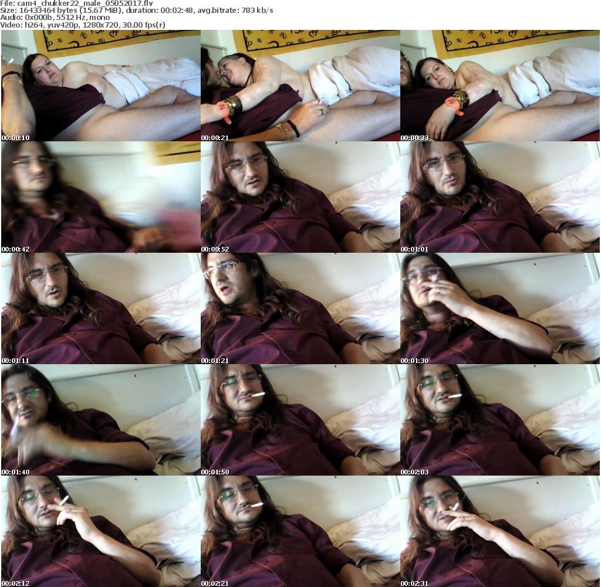The image size is (601, 587).
Task: Select the thumbnail at 00:01:11
Action: (100, 308)
